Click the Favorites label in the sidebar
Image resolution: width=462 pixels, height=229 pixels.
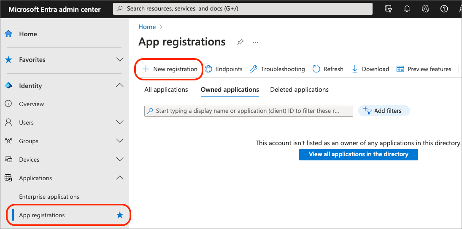pyautogui.click(x=32, y=60)
